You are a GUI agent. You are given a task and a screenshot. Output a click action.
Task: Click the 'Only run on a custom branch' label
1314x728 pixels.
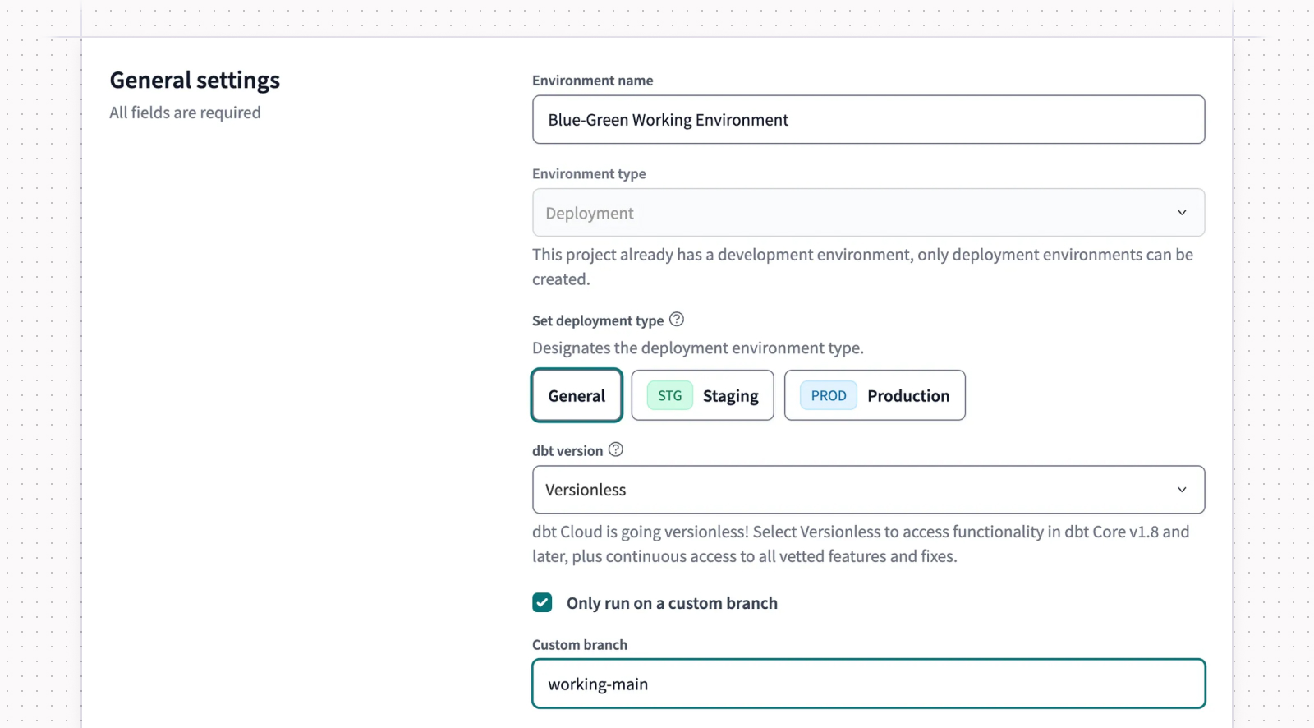(x=672, y=603)
